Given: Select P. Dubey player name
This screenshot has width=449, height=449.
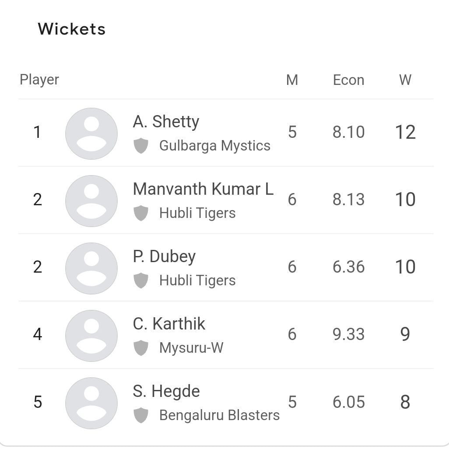Looking at the screenshot, I should [x=164, y=256].
